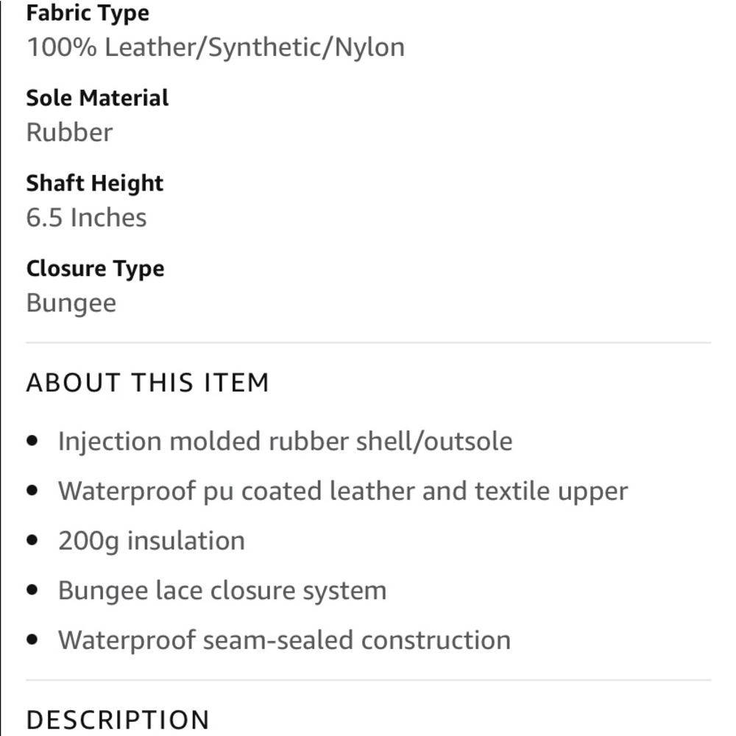Select the Bungee closure type value
Screen dimensions: 736x736
coord(71,303)
